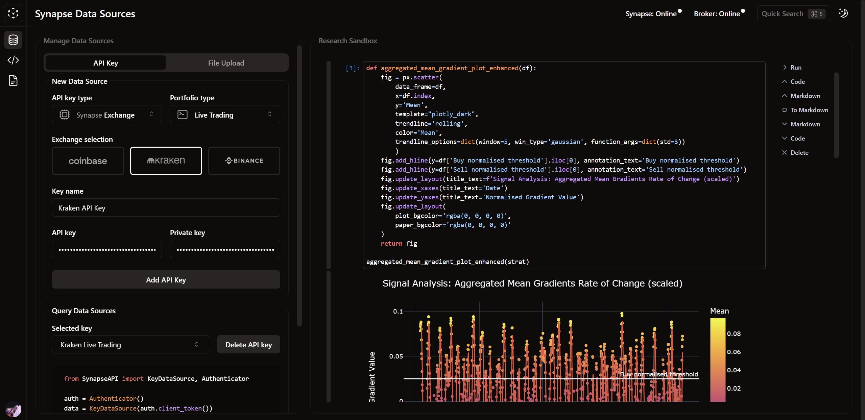This screenshot has width=865, height=420.
Task: Choose Kraken as the exchange
Action: [166, 160]
